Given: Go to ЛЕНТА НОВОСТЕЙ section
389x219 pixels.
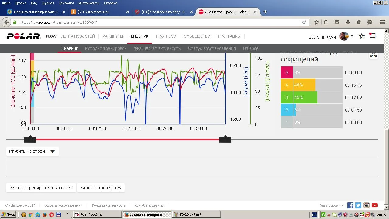Looking at the screenshot, I should coord(78,36).
